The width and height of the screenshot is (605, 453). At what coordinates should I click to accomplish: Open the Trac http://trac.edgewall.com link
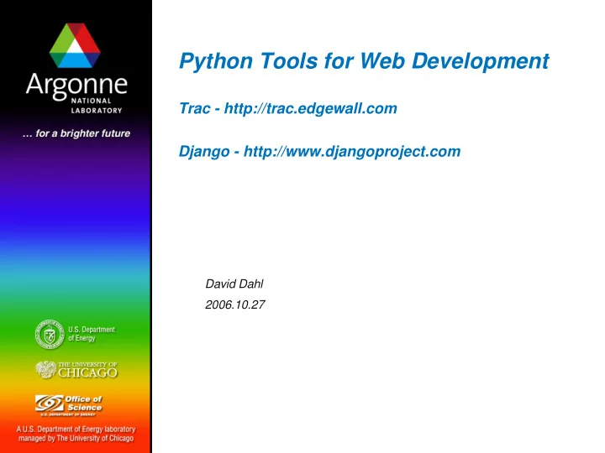click(x=288, y=108)
